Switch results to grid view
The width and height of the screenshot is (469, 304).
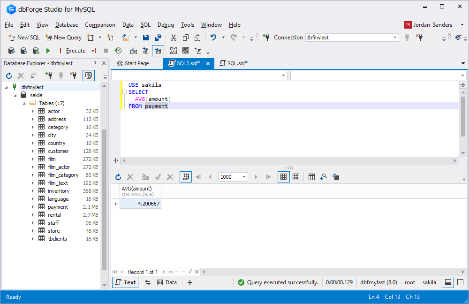point(284,177)
